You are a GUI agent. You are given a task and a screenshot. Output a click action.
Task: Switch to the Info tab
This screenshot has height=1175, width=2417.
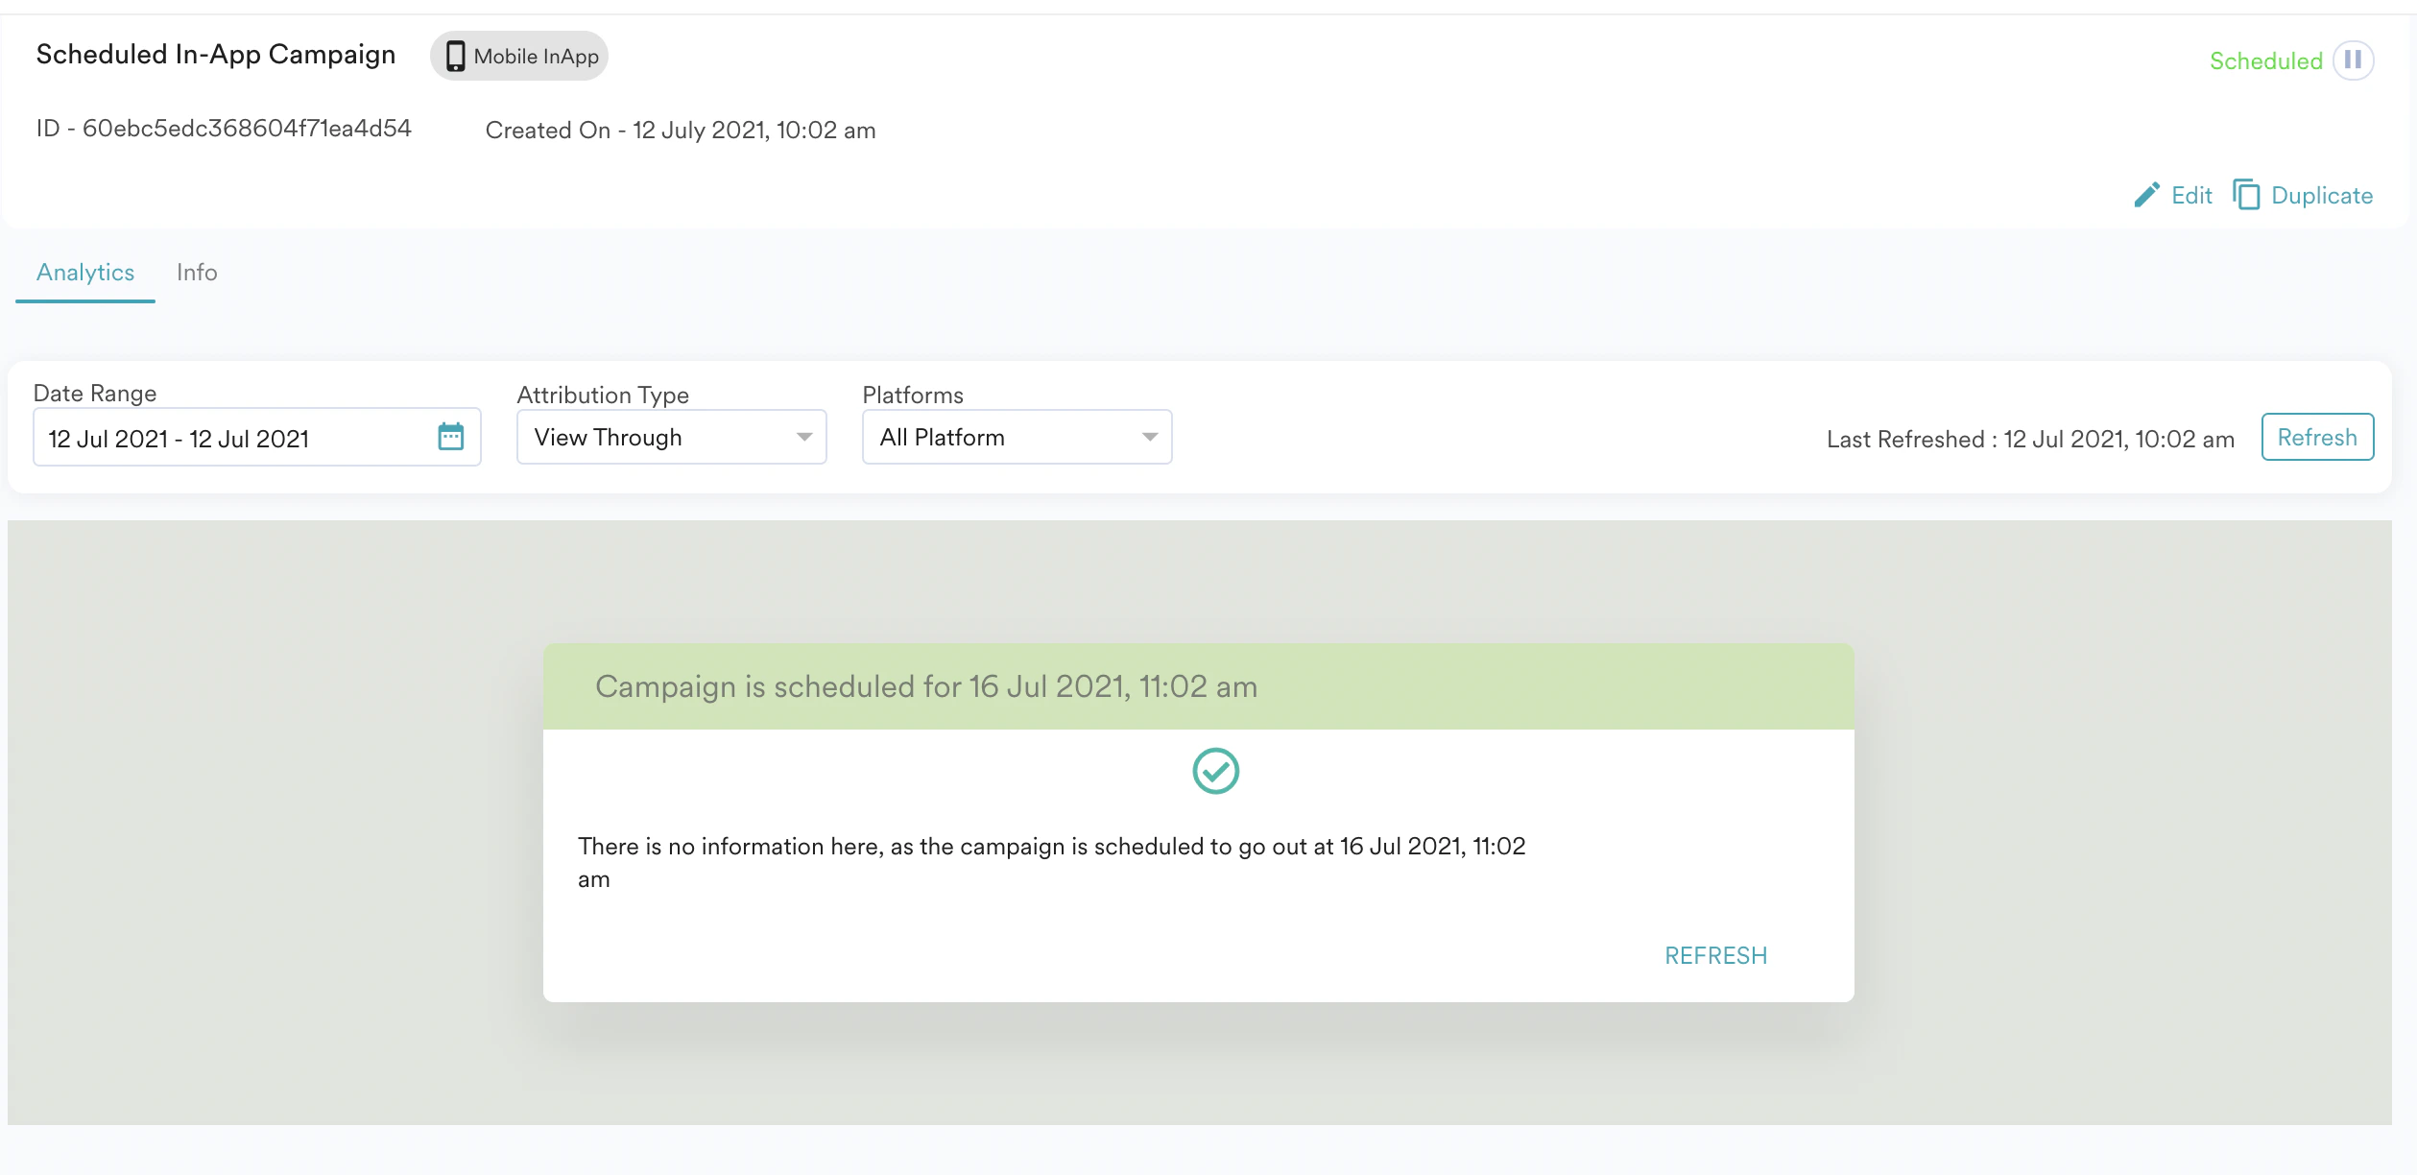pyautogui.click(x=197, y=273)
